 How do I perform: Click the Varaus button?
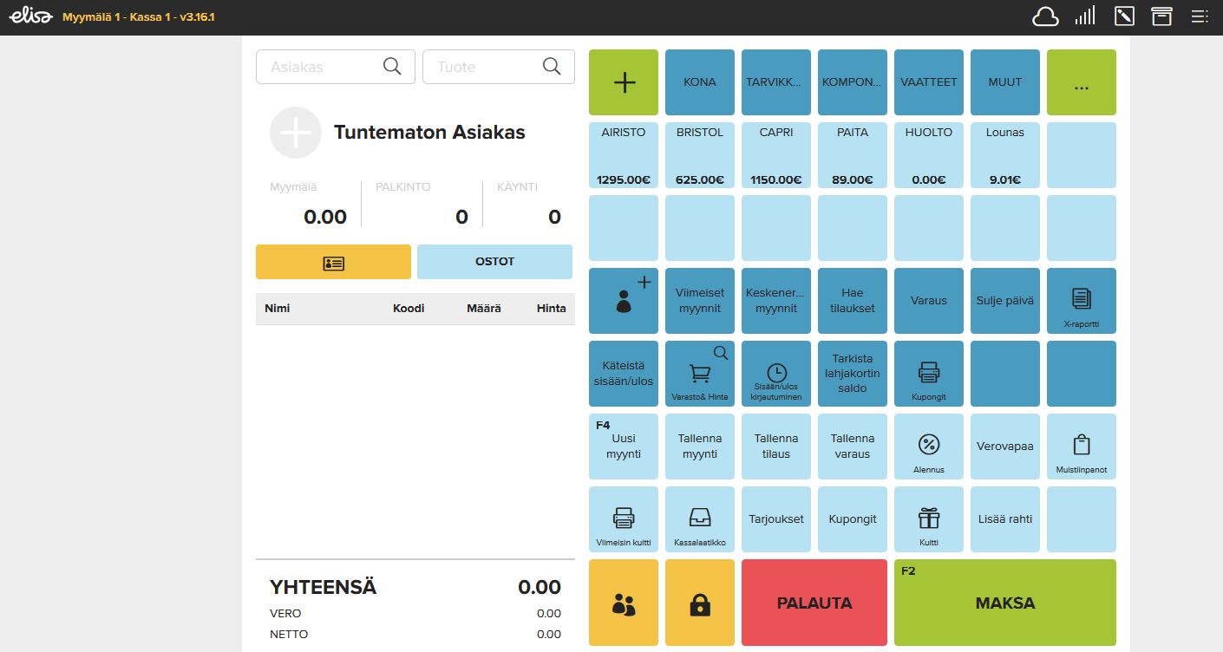tap(929, 301)
